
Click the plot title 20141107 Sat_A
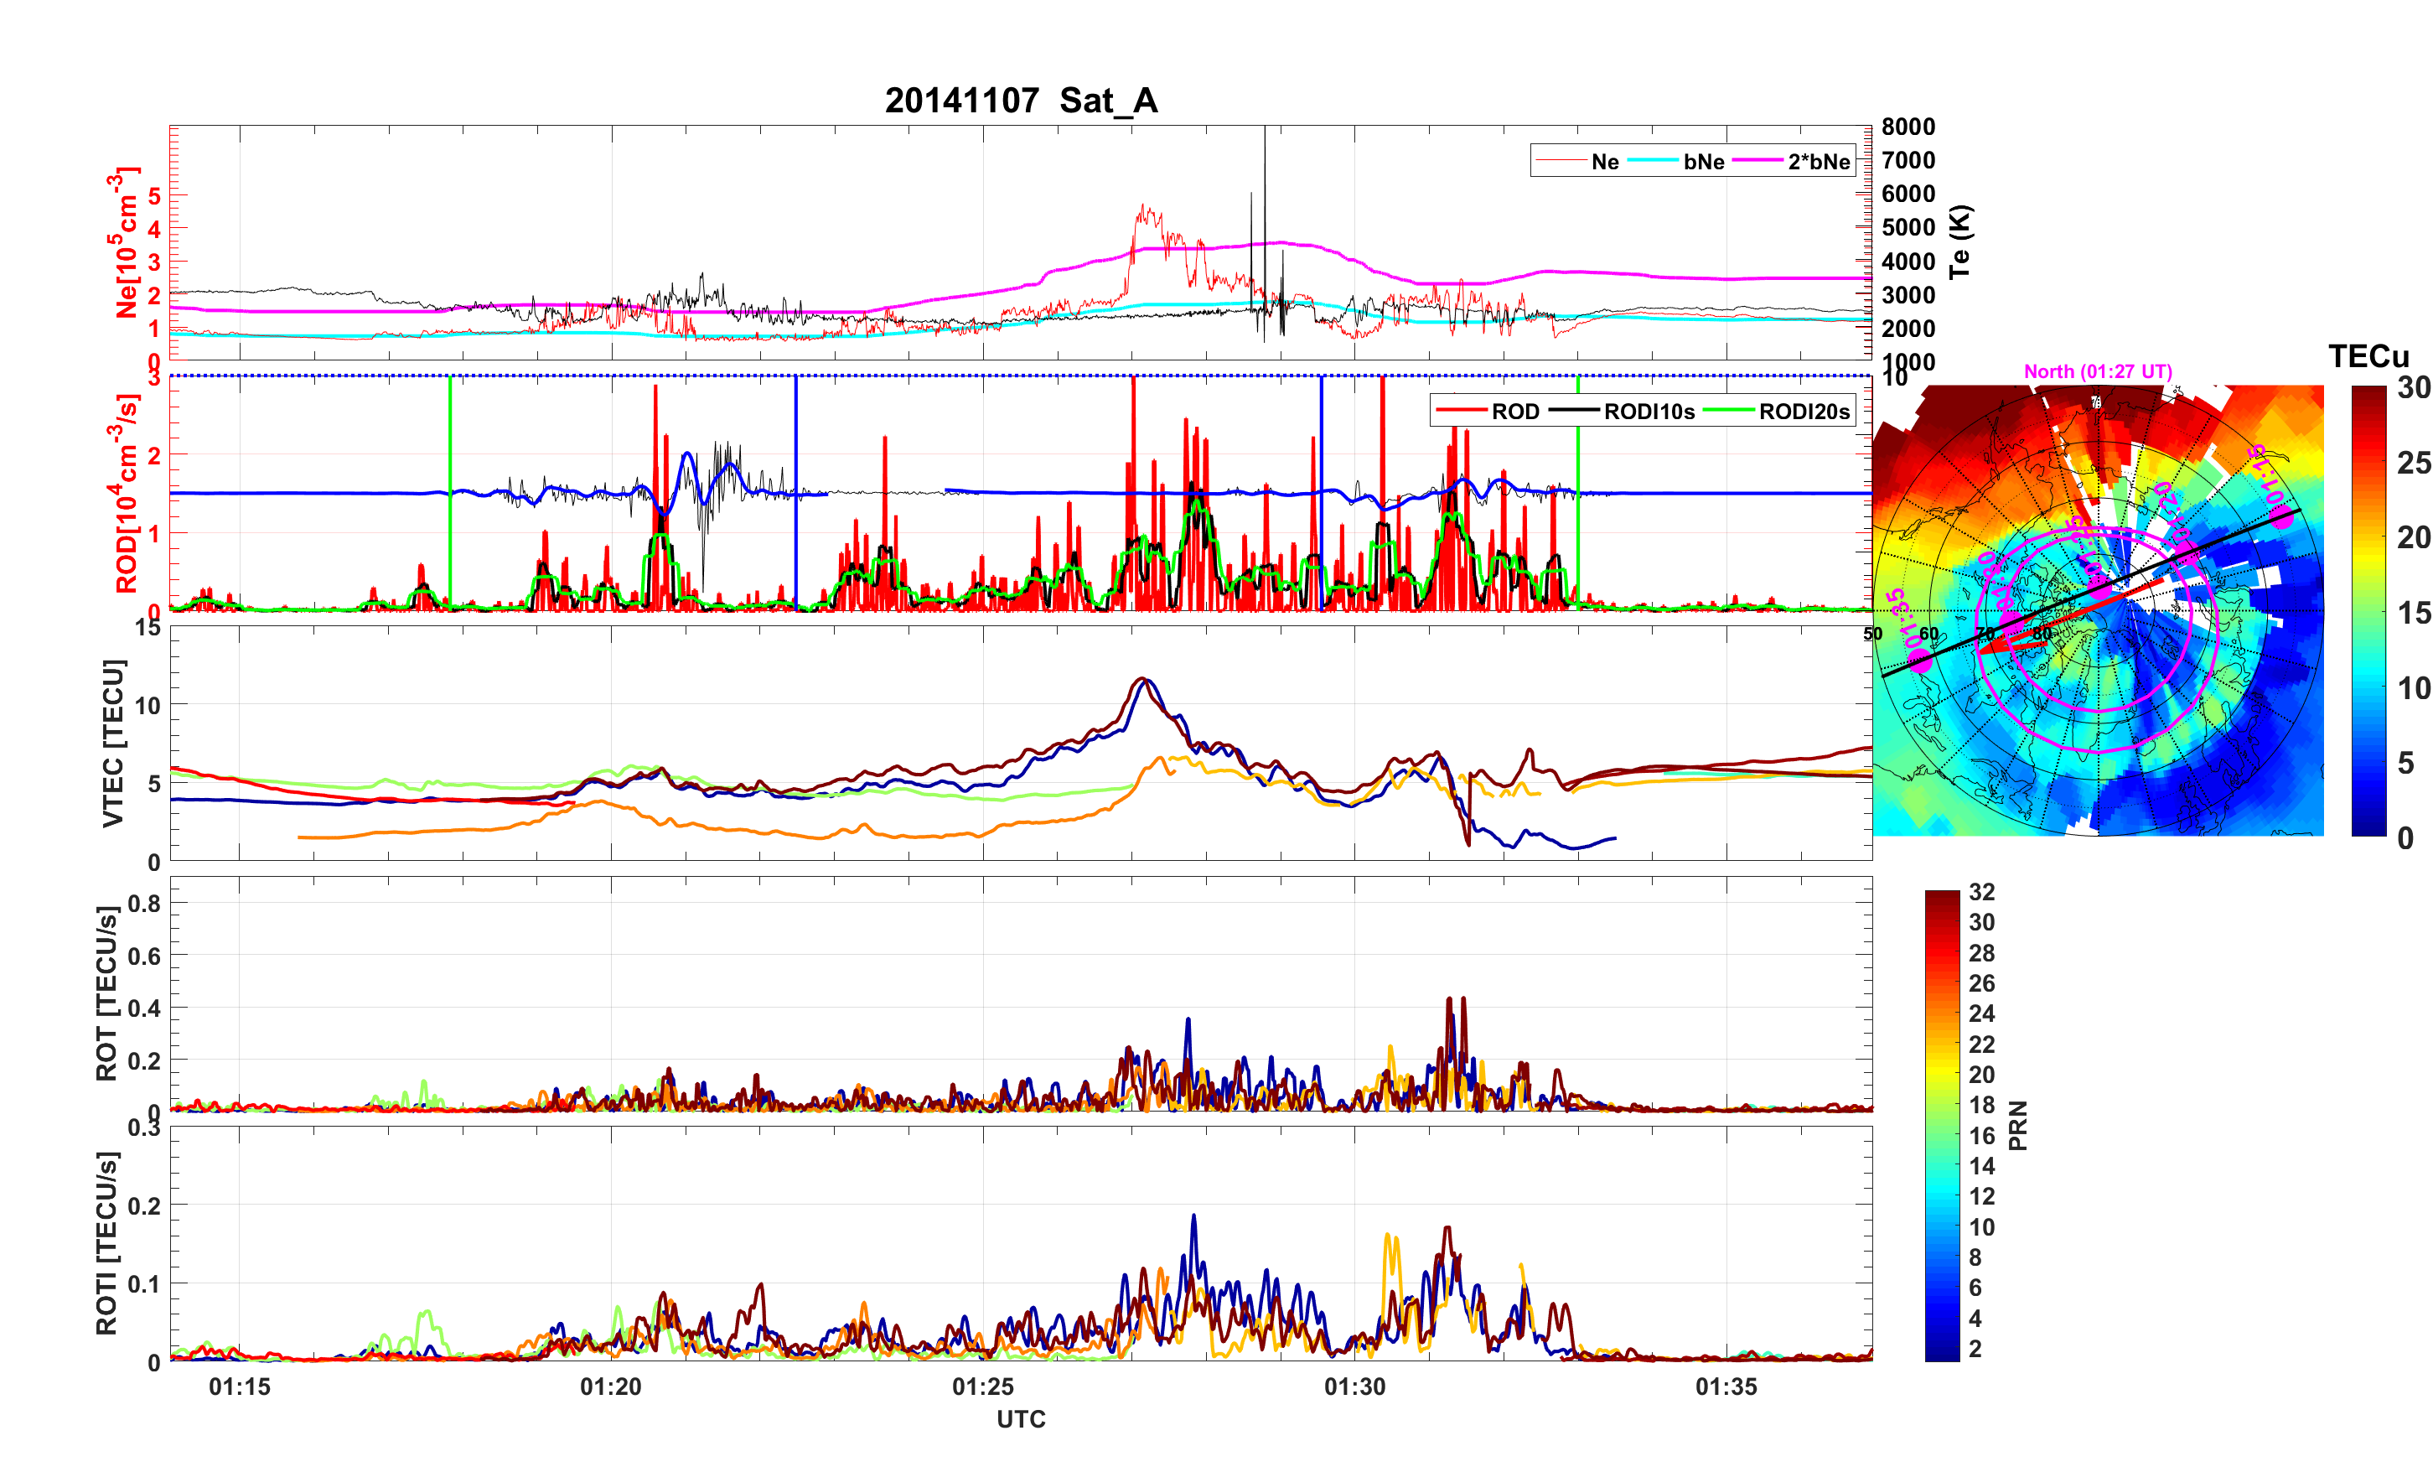click(x=1020, y=100)
